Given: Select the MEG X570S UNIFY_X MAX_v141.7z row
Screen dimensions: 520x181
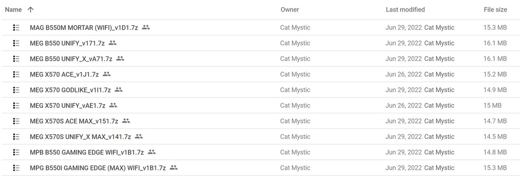Looking at the screenshot, I should [260, 136].
